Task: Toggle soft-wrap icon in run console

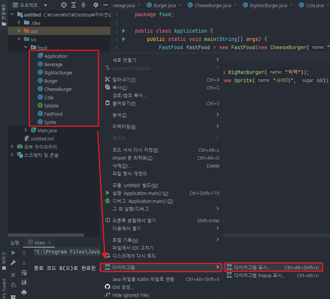Action: (x=24, y=273)
